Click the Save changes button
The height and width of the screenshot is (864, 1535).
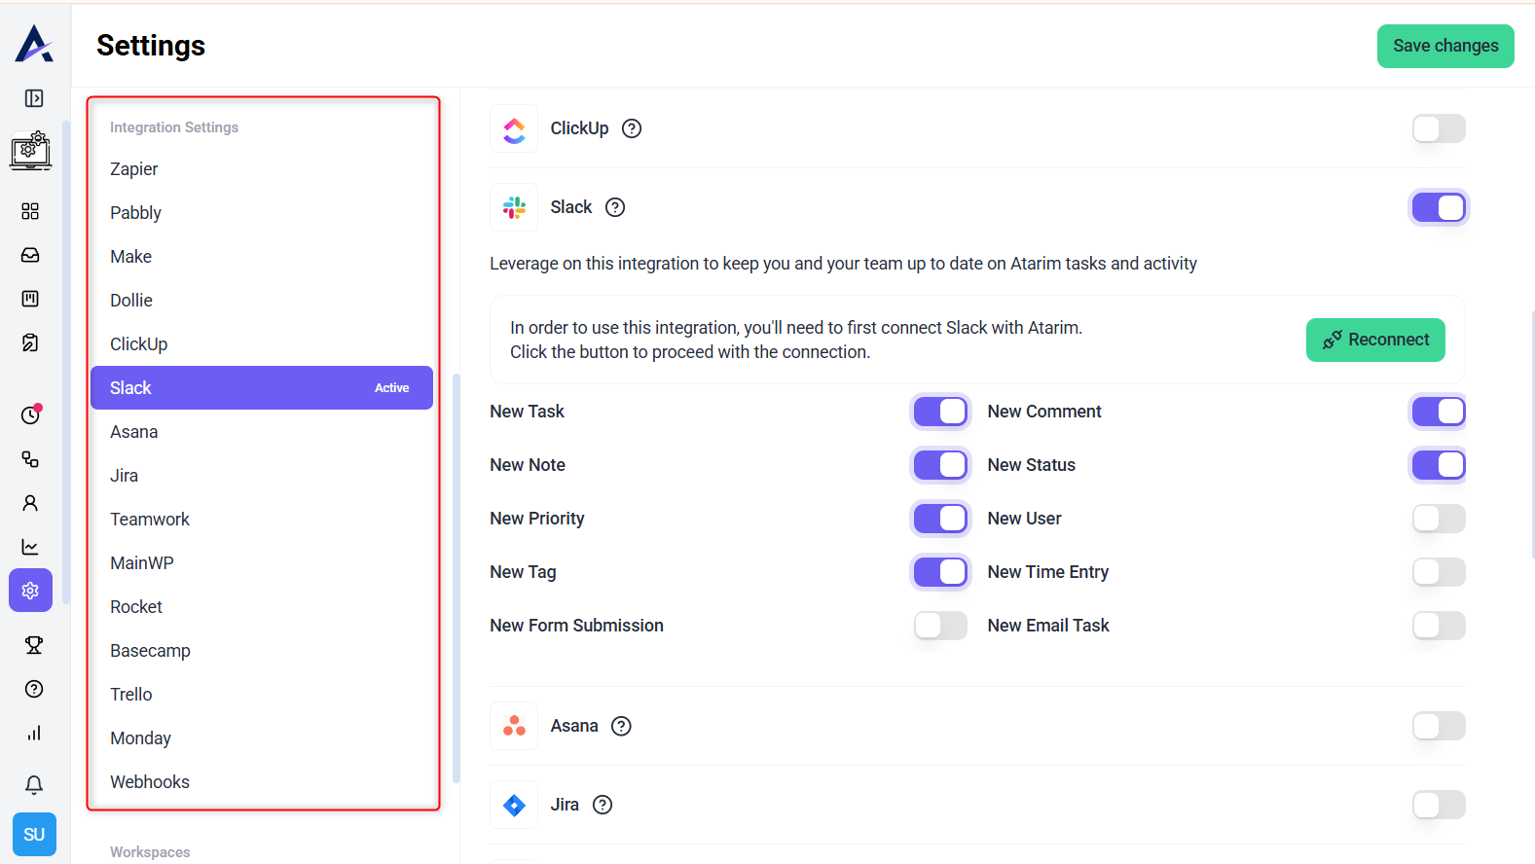click(x=1444, y=46)
